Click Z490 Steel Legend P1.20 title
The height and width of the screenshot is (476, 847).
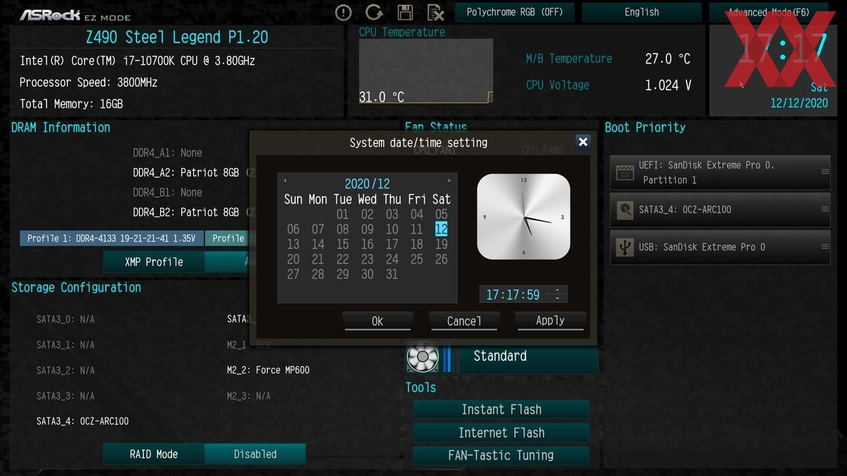coord(177,37)
